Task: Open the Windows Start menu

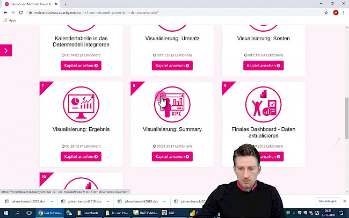Action: (6, 213)
